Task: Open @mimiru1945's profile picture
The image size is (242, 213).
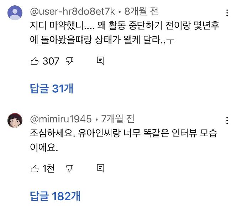Action: pos(15,122)
